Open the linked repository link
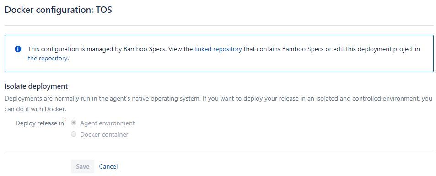Screen dimensions: 436x176 click(218, 49)
